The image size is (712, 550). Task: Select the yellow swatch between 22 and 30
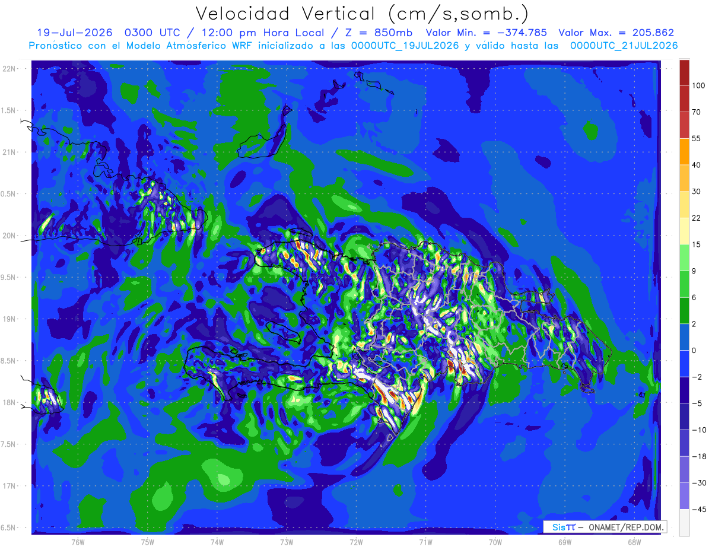(684, 204)
